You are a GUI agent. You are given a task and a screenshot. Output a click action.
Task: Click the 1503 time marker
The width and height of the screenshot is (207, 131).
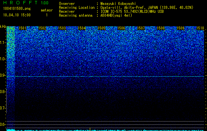pos(62,28)
